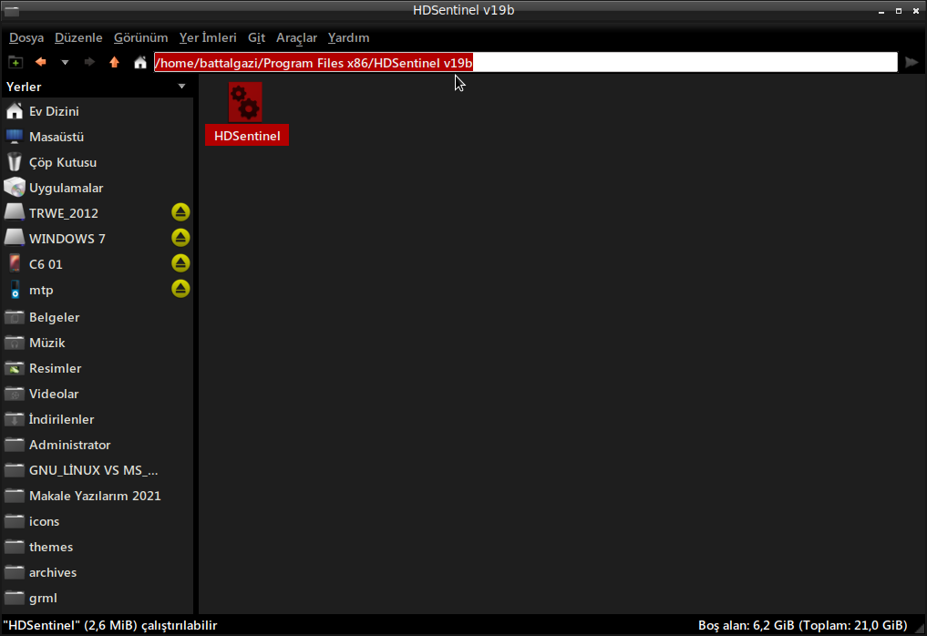Open the Dosya menu
The image size is (927, 636).
coord(26,38)
